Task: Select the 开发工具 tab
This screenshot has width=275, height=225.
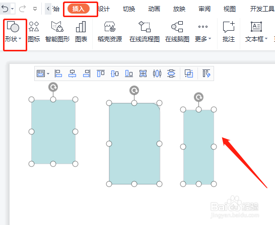Action: (x=262, y=9)
